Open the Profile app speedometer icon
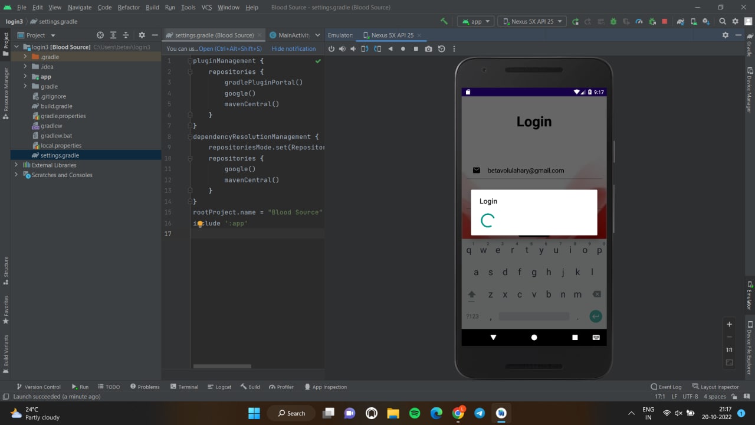This screenshot has height=425, width=755. point(639,21)
